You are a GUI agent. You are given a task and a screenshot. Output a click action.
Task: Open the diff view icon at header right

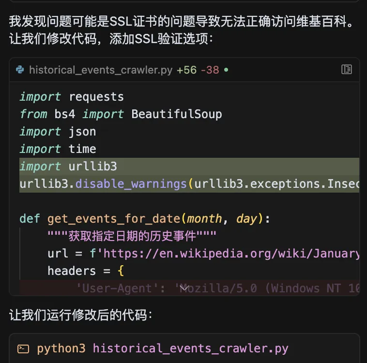(346, 70)
